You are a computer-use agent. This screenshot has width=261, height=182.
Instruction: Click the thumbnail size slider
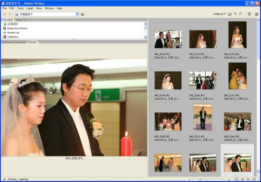[200, 179]
